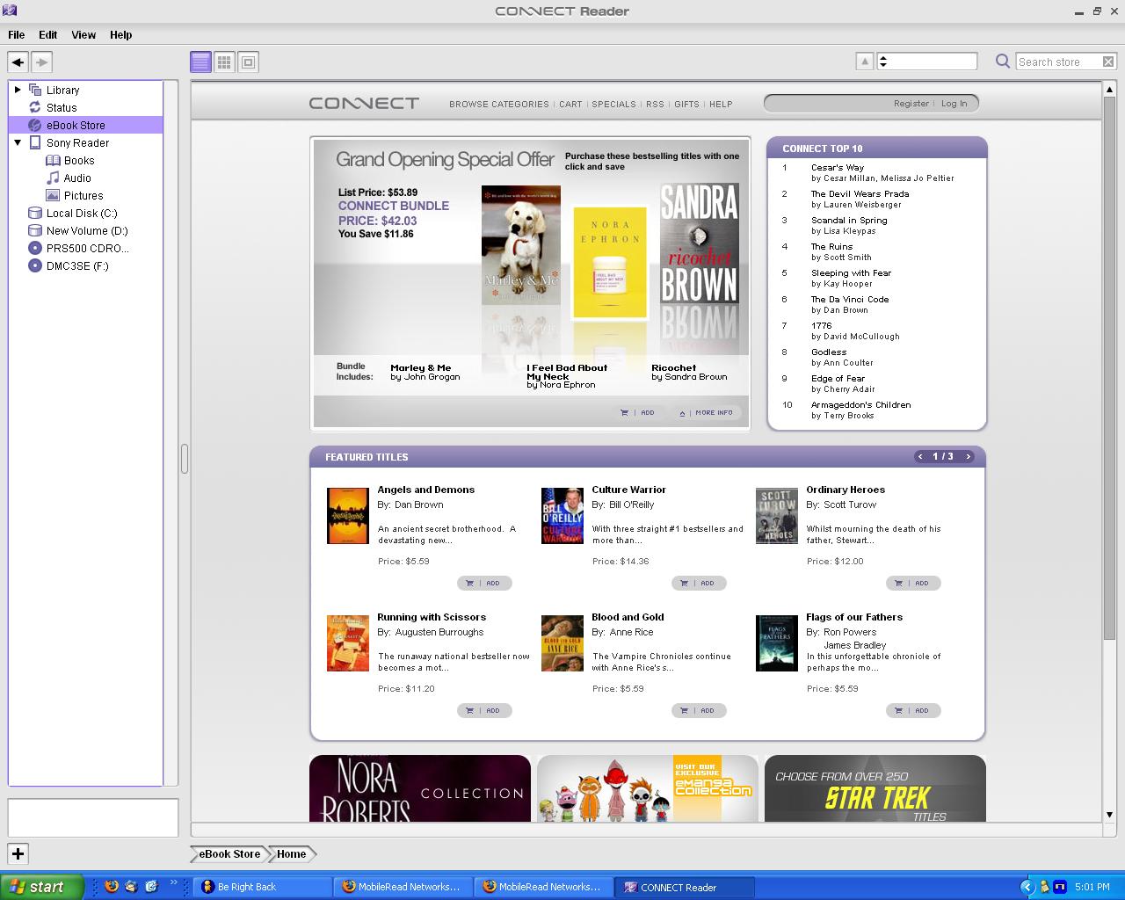
Task: Open Audio under Sony Reader
Action: pyautogui.click(x=77, y=178)
